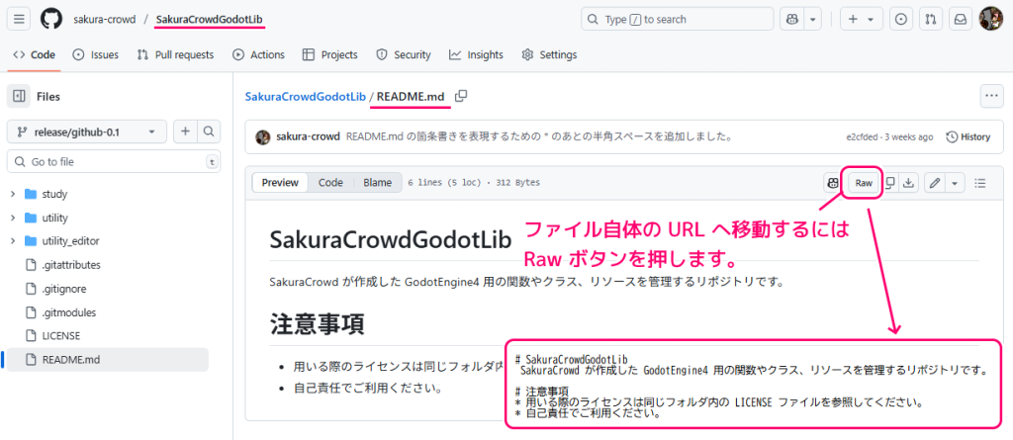1013x440 pixels.
Task: Copy raw file contents icon
Action: [x=890, y=183]
